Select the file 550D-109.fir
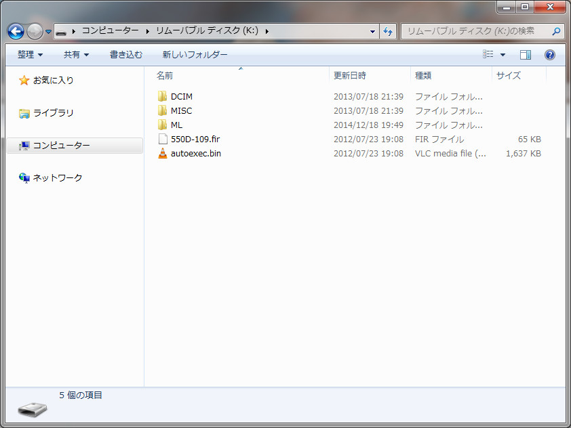The height and width of the screenshot is (428, 571). 195,140
